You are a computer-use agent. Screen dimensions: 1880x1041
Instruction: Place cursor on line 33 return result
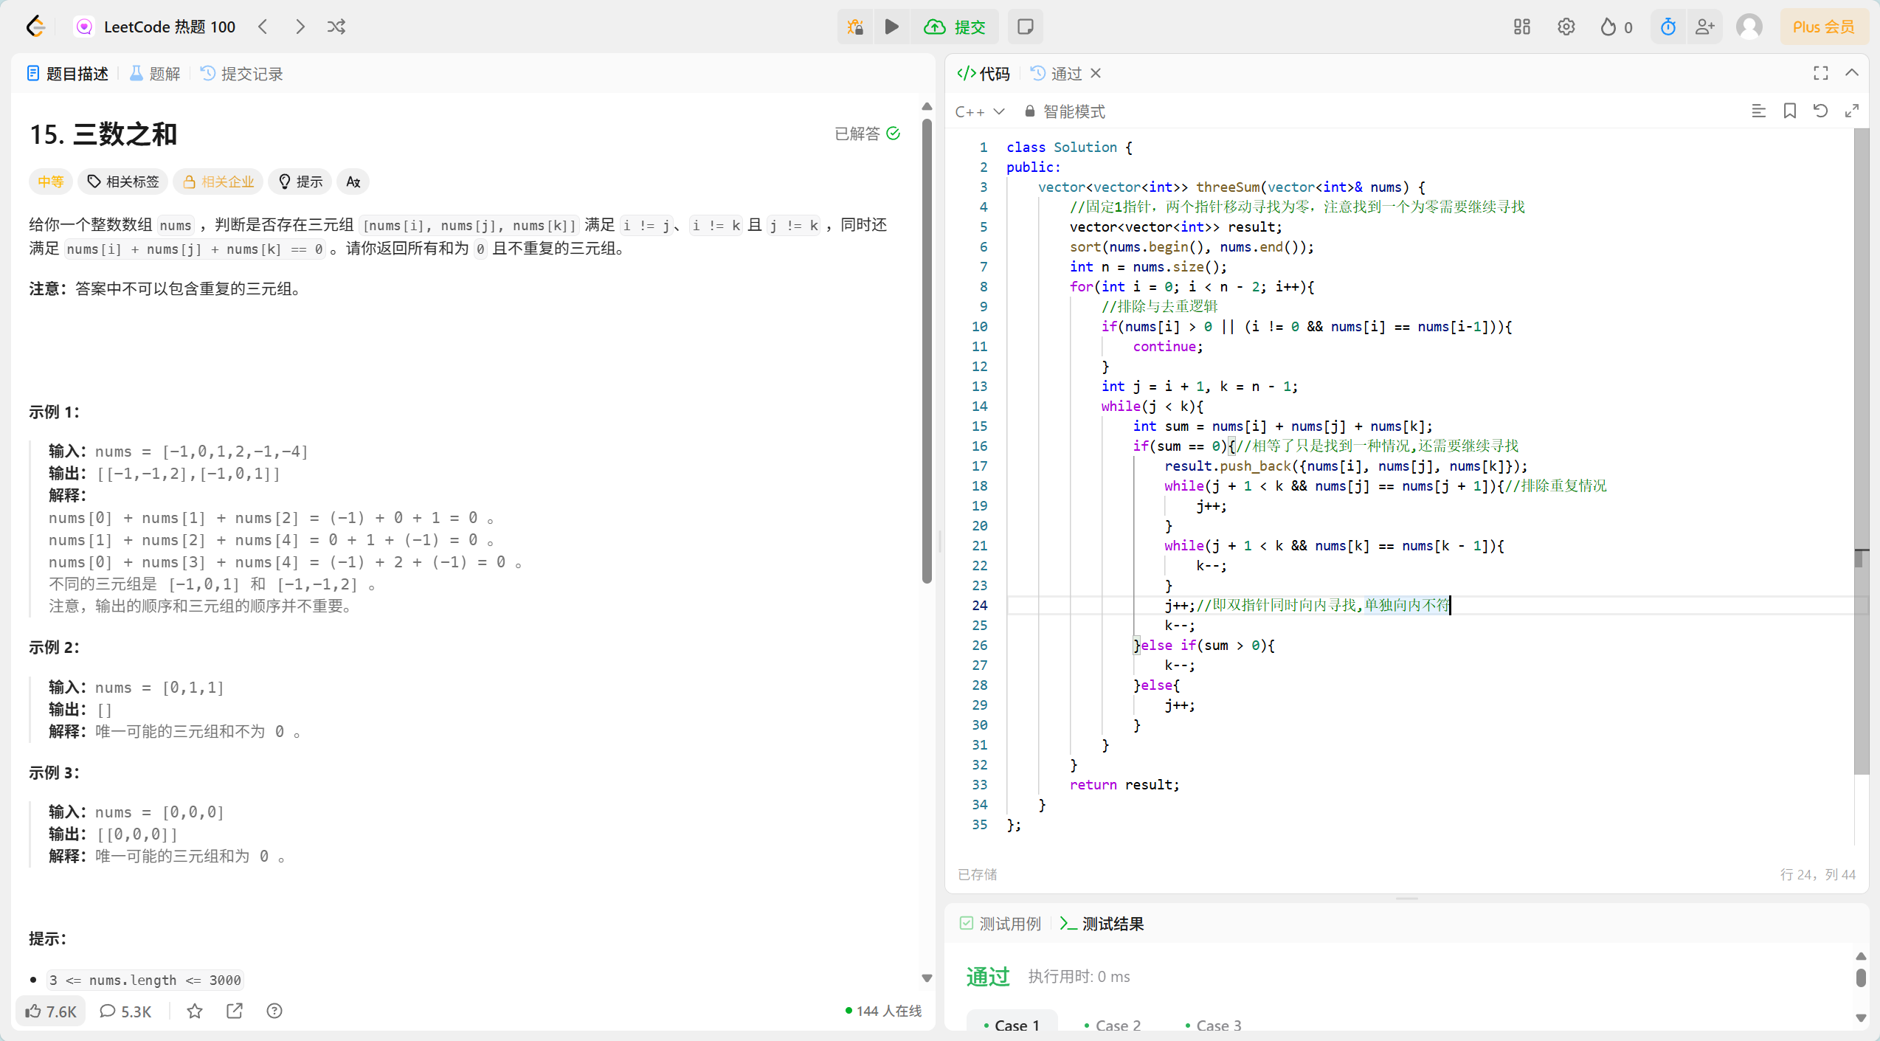[1124, 784]
